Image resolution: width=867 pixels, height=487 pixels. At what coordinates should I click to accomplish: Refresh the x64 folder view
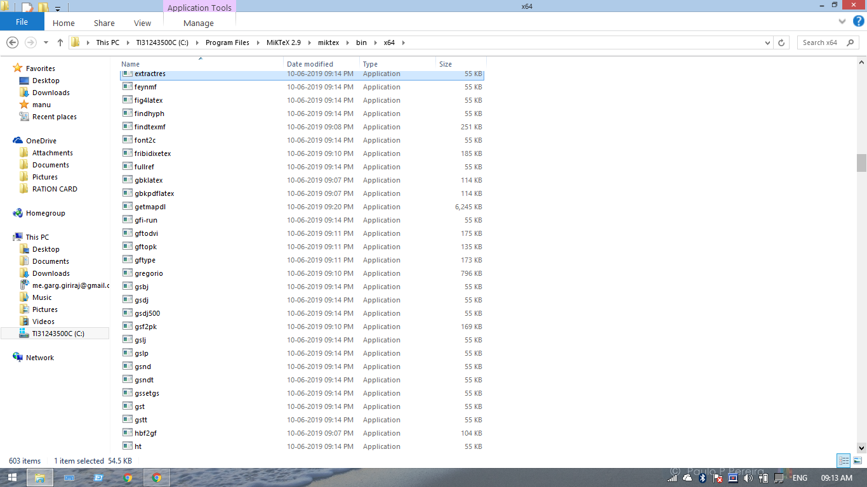(x=781, y=42)
